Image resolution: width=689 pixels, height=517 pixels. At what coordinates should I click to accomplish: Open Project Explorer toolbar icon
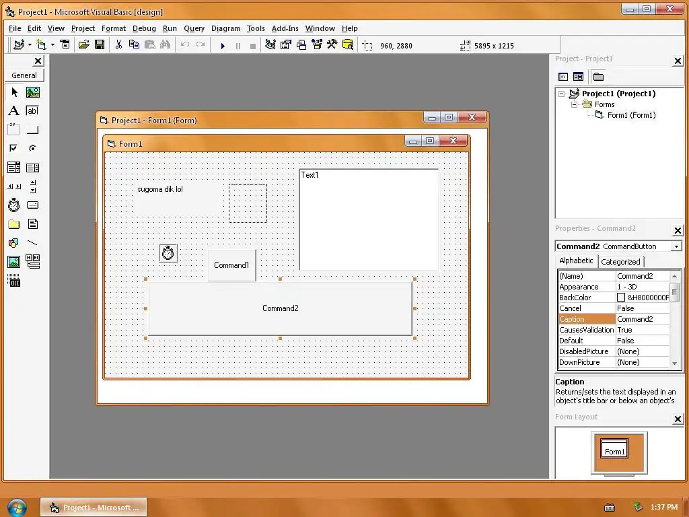[270, 45]
